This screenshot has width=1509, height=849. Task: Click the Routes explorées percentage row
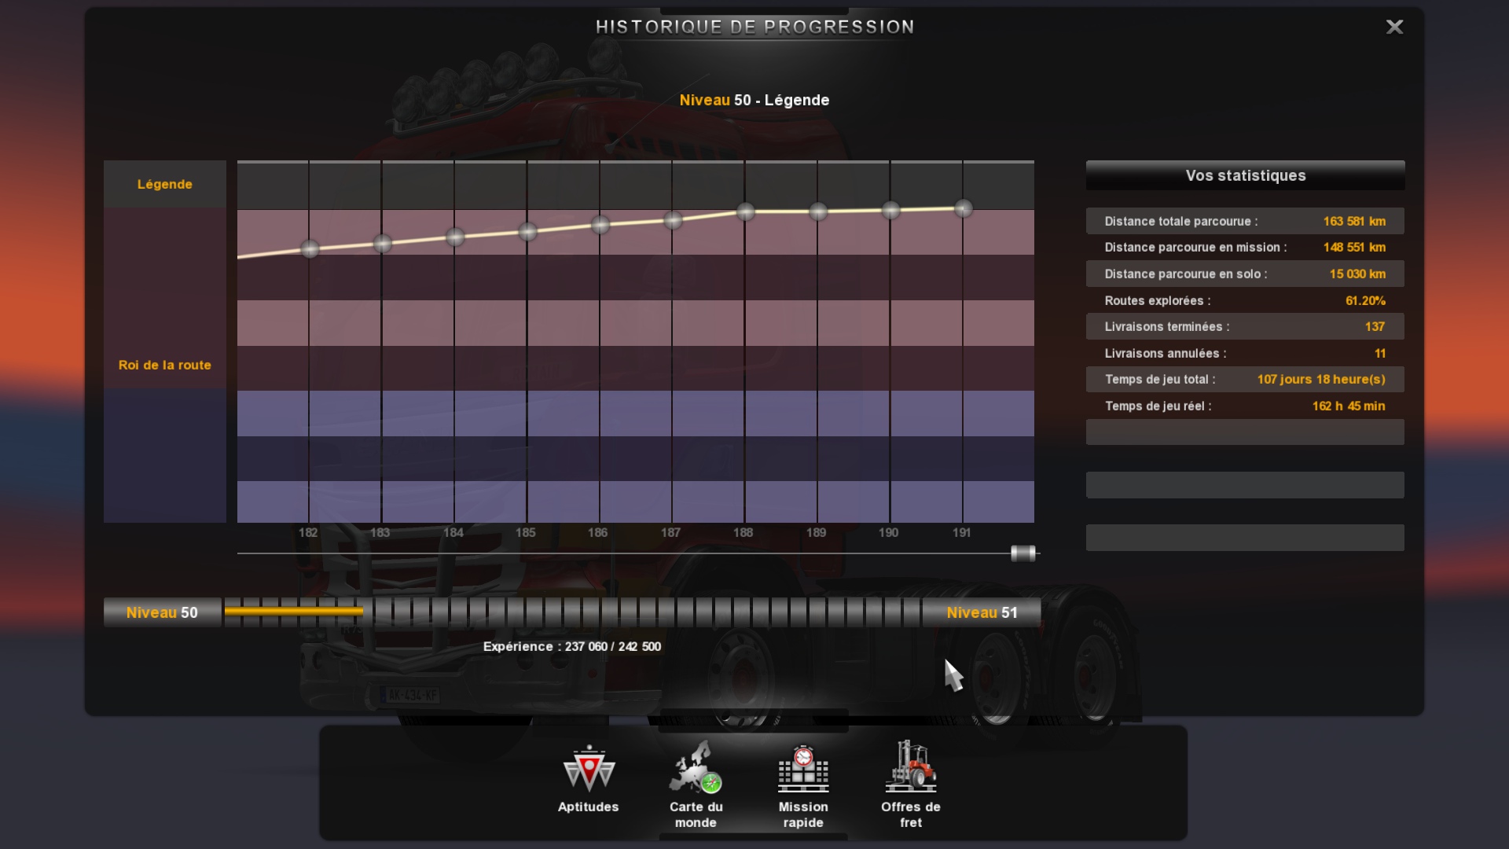[x=1245, y=301]
